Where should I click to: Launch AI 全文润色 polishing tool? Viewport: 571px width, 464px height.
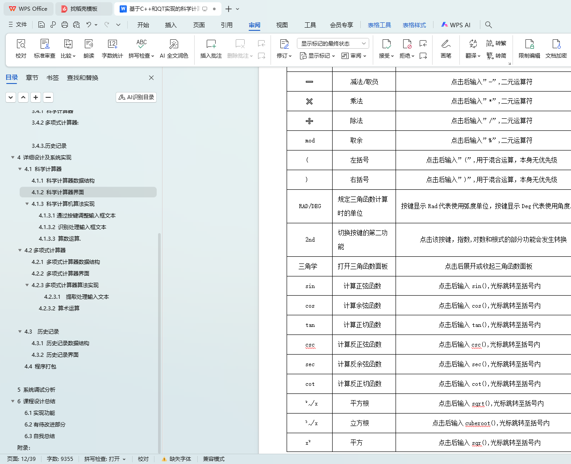174,48
